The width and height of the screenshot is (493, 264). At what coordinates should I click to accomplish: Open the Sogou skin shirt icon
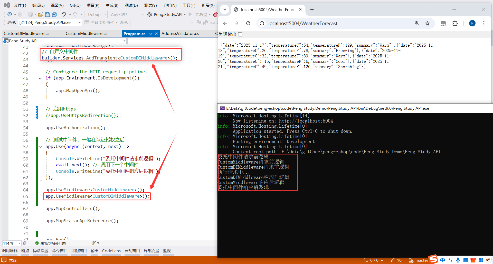click(473, 260)
